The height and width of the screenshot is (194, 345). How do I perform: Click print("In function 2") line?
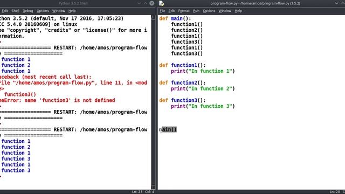tap(203, 88)
